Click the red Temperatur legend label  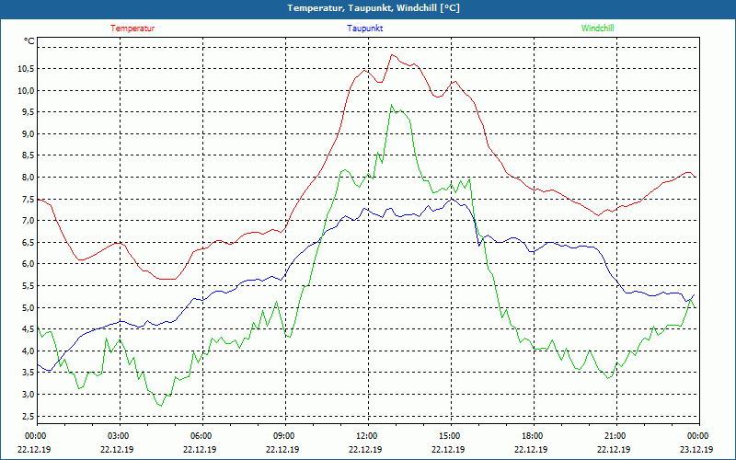coord(132,29)
